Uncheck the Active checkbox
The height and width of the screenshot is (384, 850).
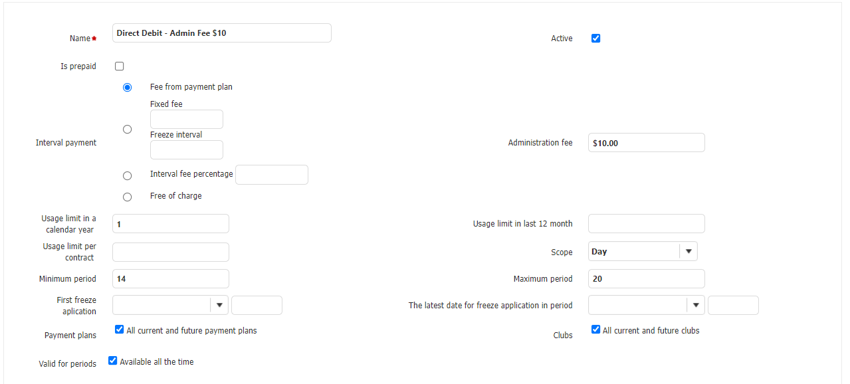(595, 39)
